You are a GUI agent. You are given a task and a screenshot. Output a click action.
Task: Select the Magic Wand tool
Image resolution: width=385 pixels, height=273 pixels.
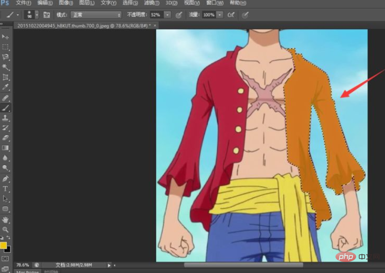[5, 67]
